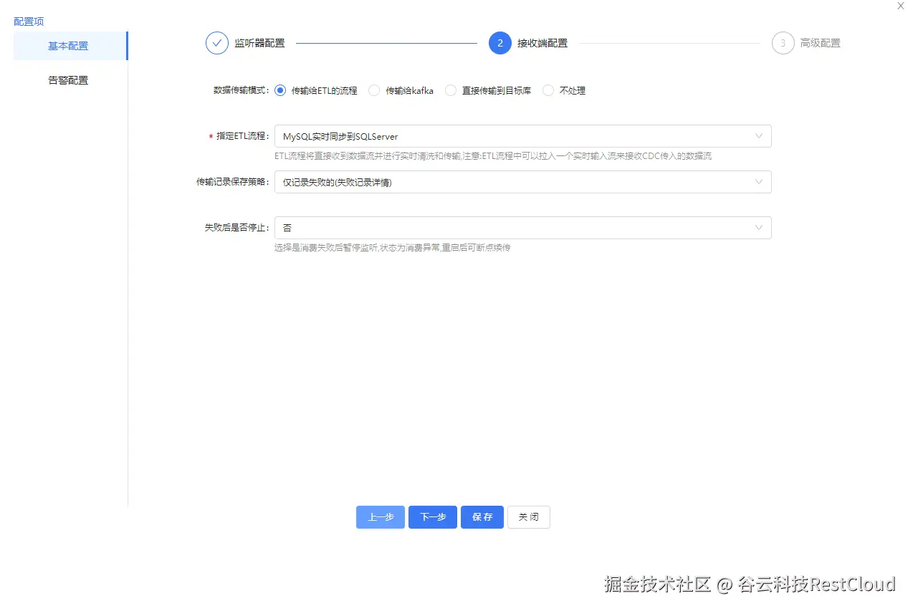Open the 传输记录保存策略 dropdown
The width and height of the screenshot is (913, 611).
click(522, 182)
